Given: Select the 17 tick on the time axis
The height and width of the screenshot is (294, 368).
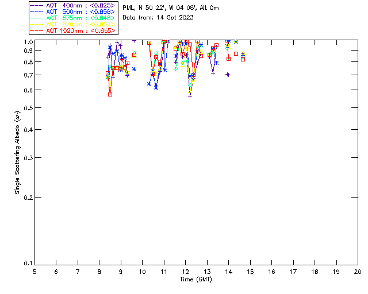Looking at the screenshot, I should tap(293, 272).
